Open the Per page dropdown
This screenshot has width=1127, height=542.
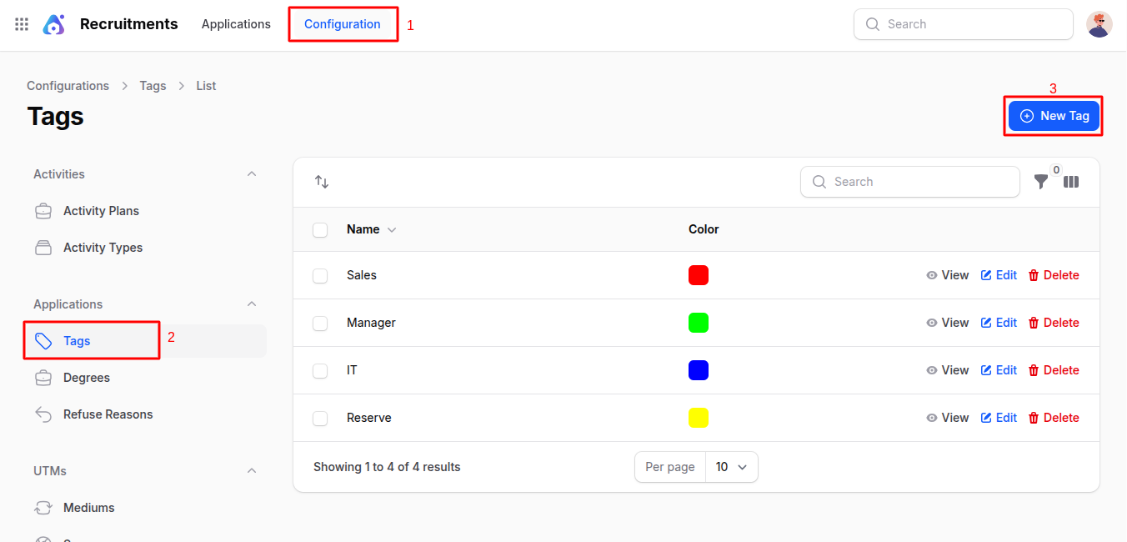click(x=731, y=467)
